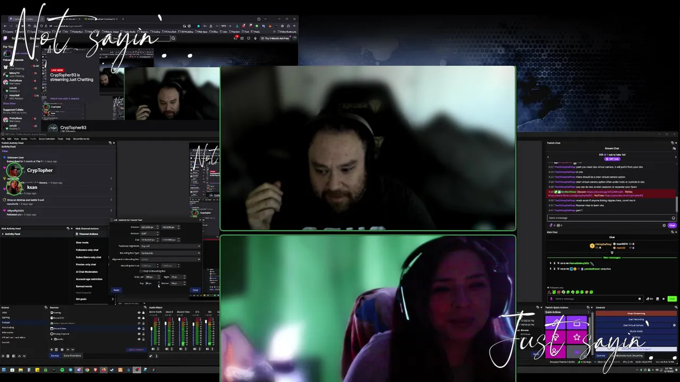This screenshot has height=382, width=680.
Task: Click star quick action tile
Action: tap(577, 337)
